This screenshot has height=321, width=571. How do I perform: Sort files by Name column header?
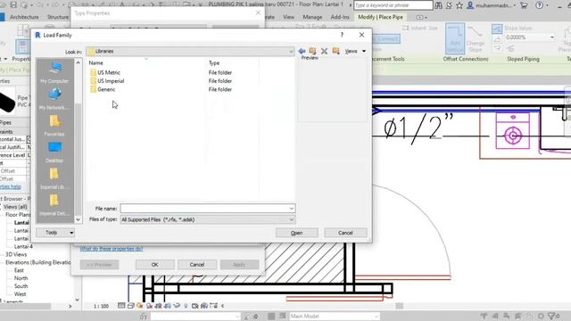click(96, 63)
